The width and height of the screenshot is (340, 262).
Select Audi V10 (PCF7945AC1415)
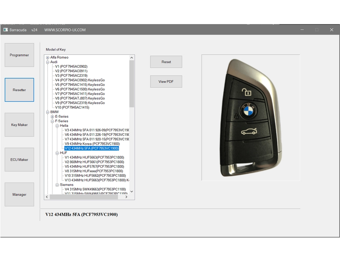pyautogui.click(x=72, y=107)
